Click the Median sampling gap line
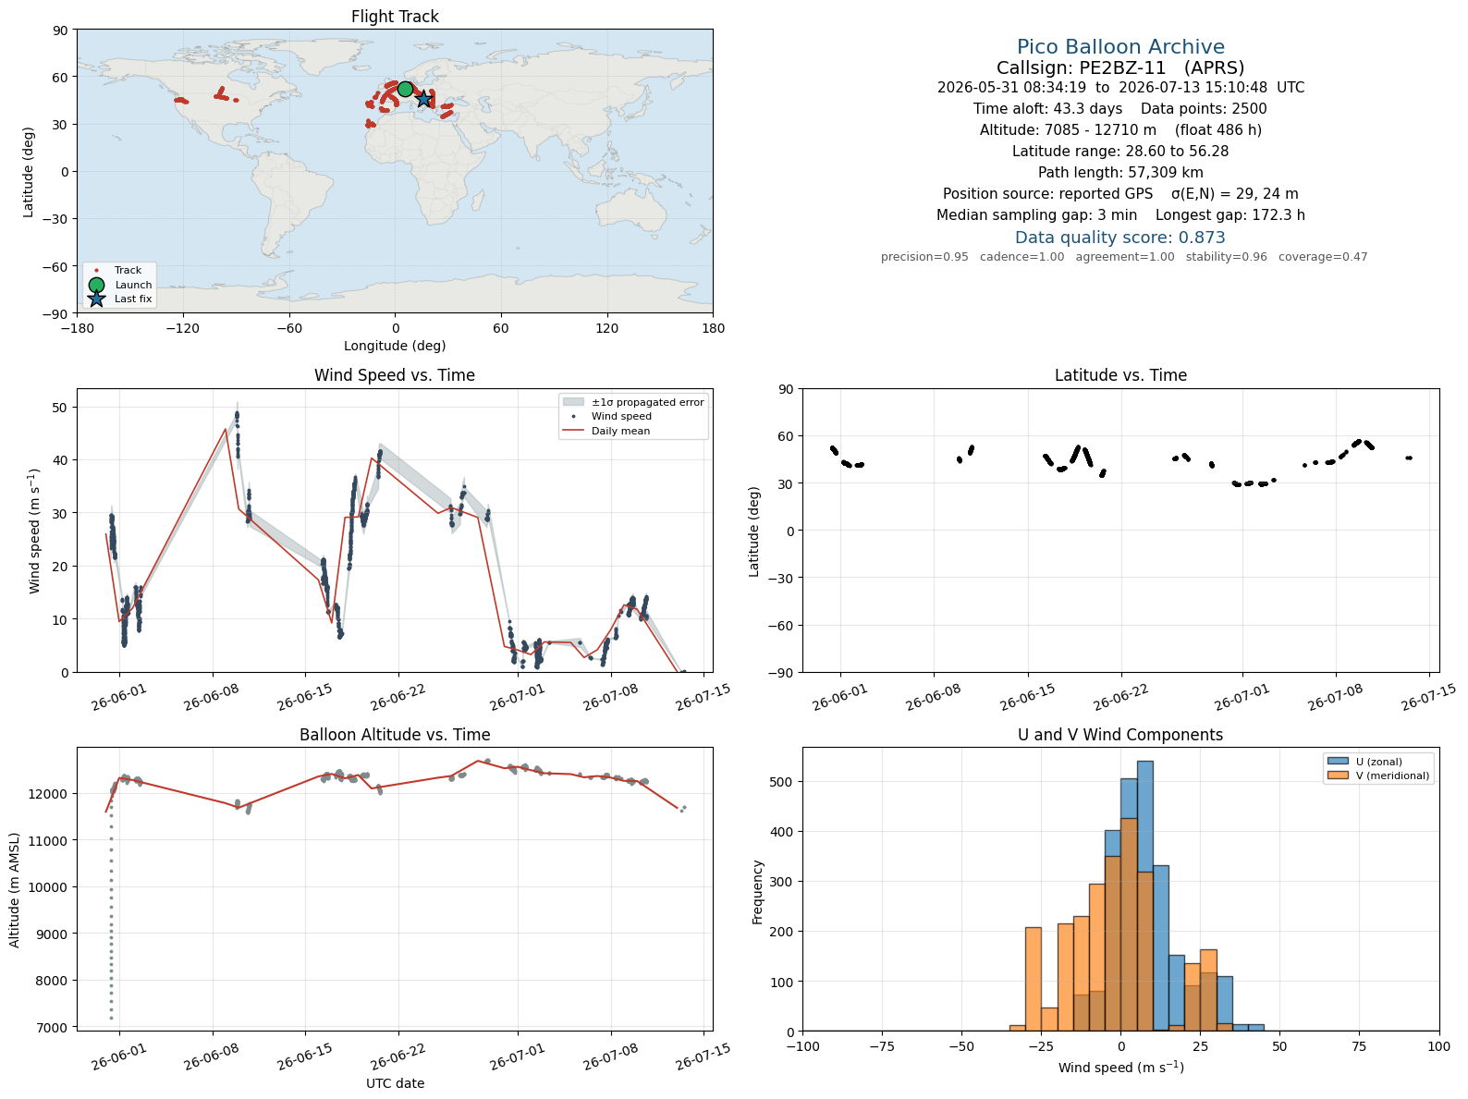The image size is (1468, 1099). point(1120,215)
